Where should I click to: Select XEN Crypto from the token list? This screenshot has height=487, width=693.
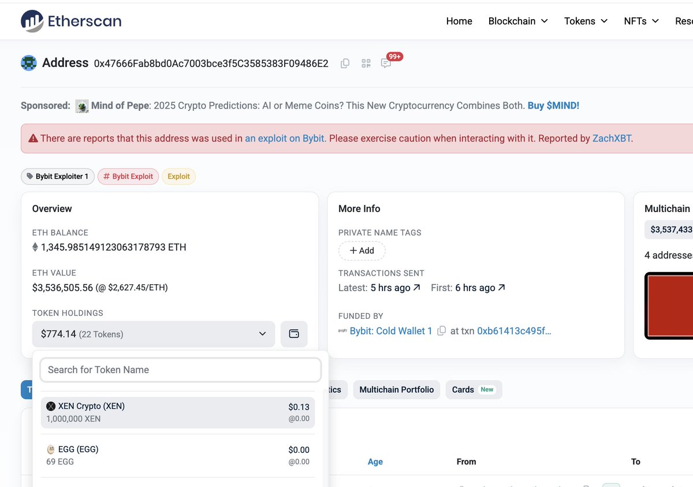pyautogui.click(x=177, y=411)
